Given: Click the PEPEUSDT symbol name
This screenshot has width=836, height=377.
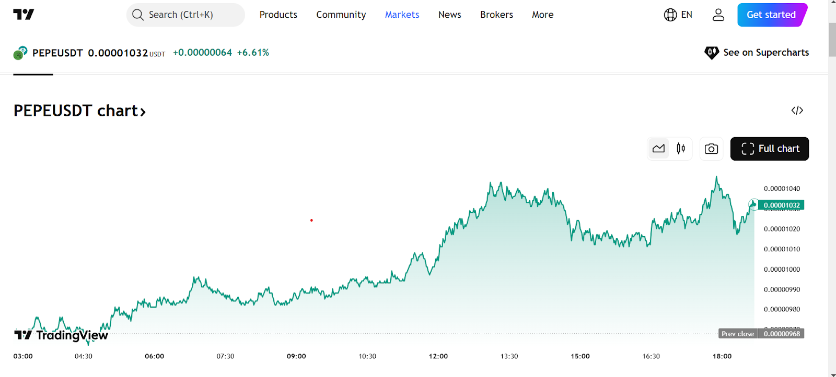Looking at the screenshot, I should click(x=57, y=53).
